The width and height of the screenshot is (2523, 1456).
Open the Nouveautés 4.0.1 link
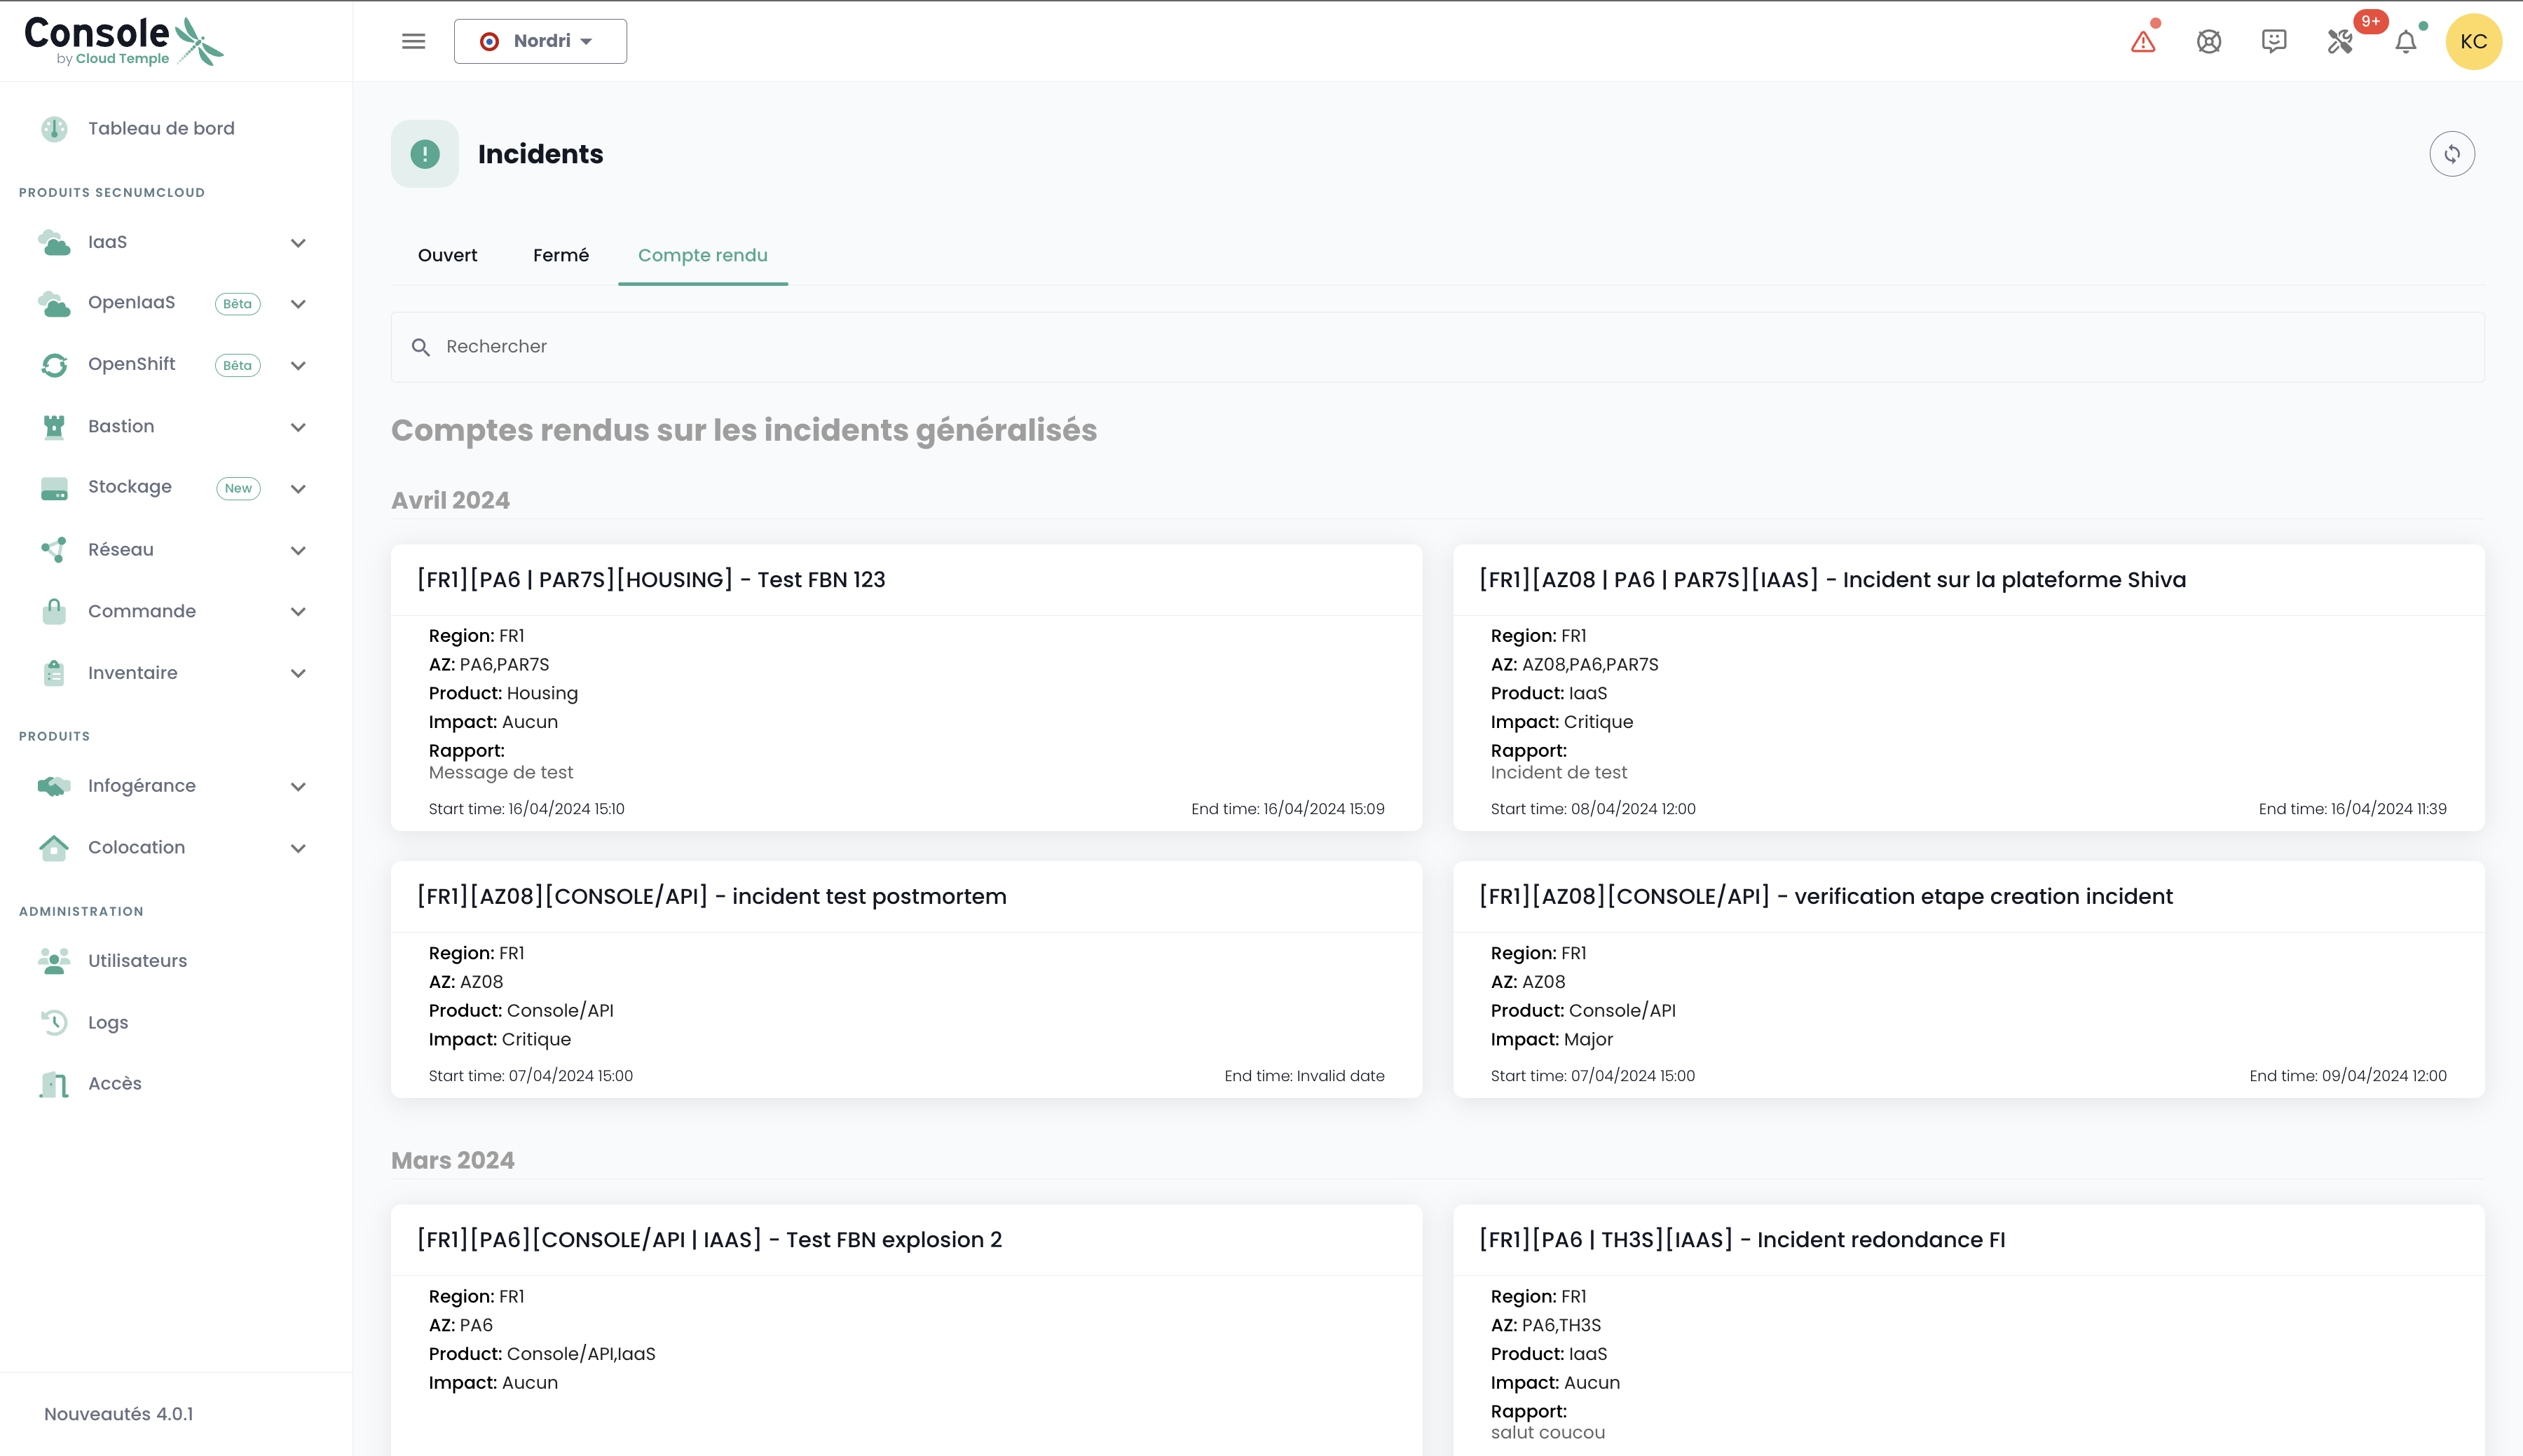point(118,1414)
